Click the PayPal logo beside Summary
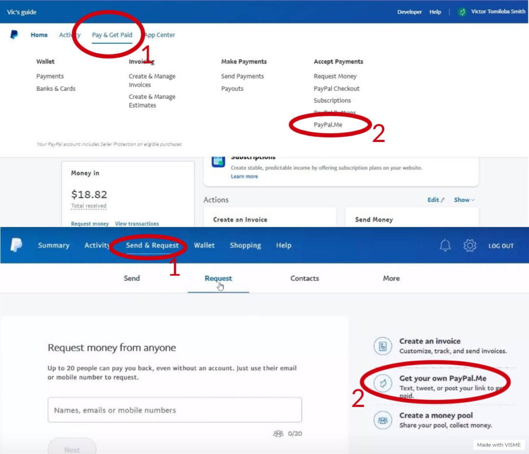 [16, 245]
